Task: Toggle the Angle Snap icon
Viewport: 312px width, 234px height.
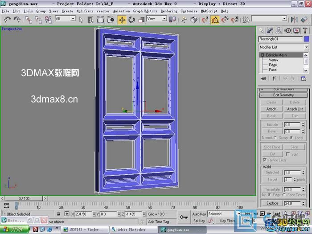Action: 215,20
